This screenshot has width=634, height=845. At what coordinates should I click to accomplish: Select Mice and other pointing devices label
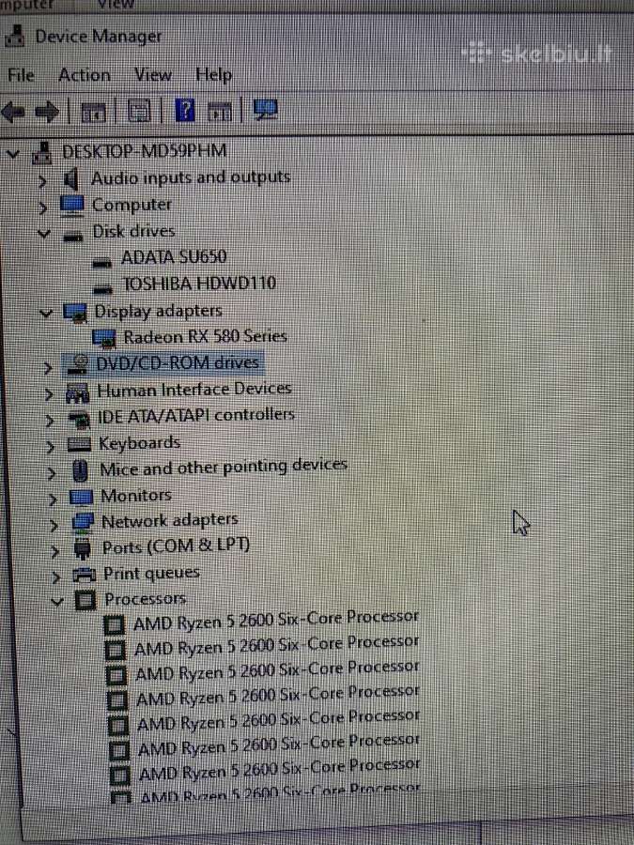point(224,467)
